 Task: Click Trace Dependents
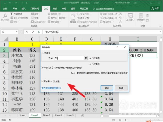pos(109,18)
